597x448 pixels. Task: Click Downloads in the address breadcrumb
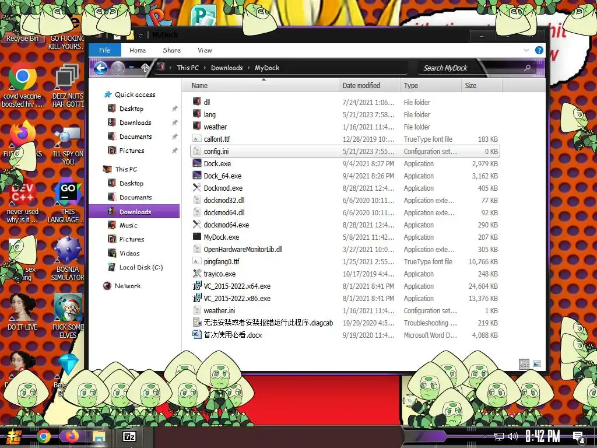[x=227, y=68]
